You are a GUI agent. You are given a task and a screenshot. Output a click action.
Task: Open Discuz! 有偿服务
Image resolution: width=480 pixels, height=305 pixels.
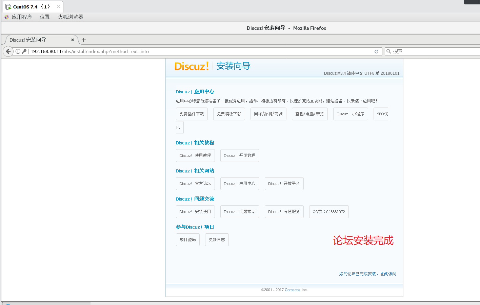[284, 212]
